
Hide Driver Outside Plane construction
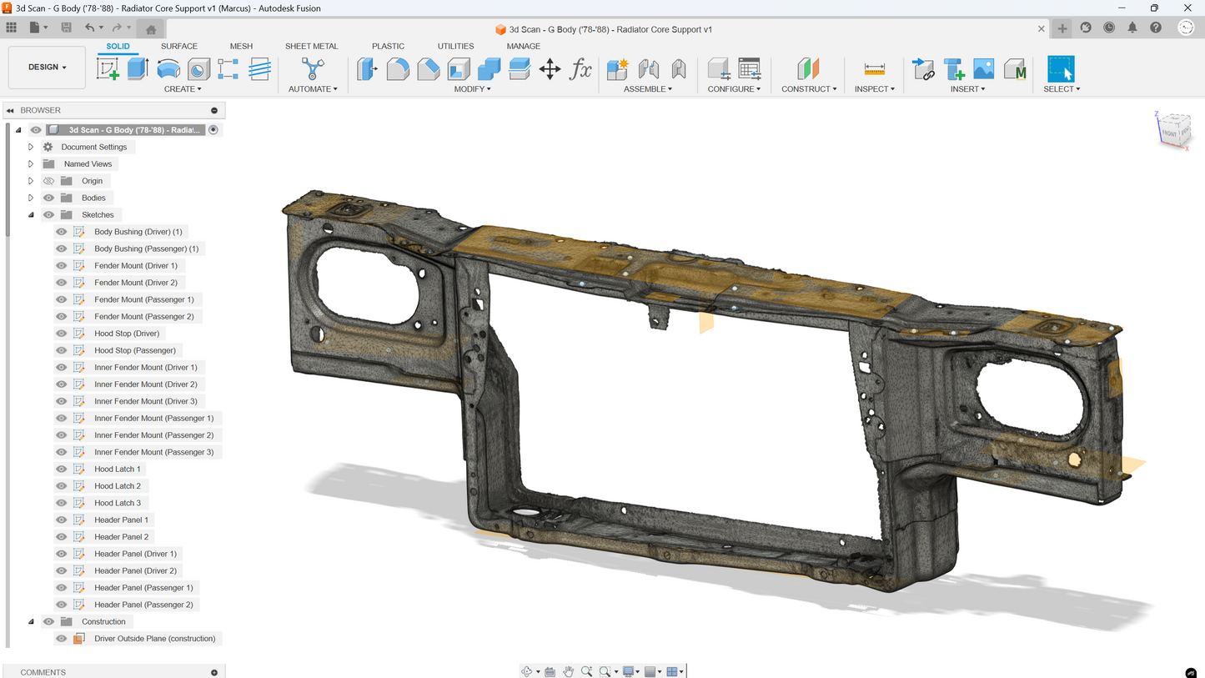(61, 639)
